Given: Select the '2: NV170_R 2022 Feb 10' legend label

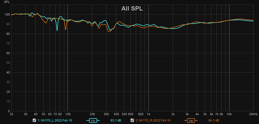Looking at the screenshot, I should tap(153, 120).
